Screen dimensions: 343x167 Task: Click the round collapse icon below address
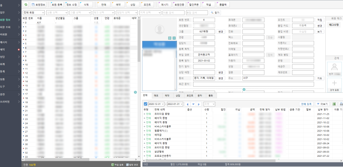244,89
